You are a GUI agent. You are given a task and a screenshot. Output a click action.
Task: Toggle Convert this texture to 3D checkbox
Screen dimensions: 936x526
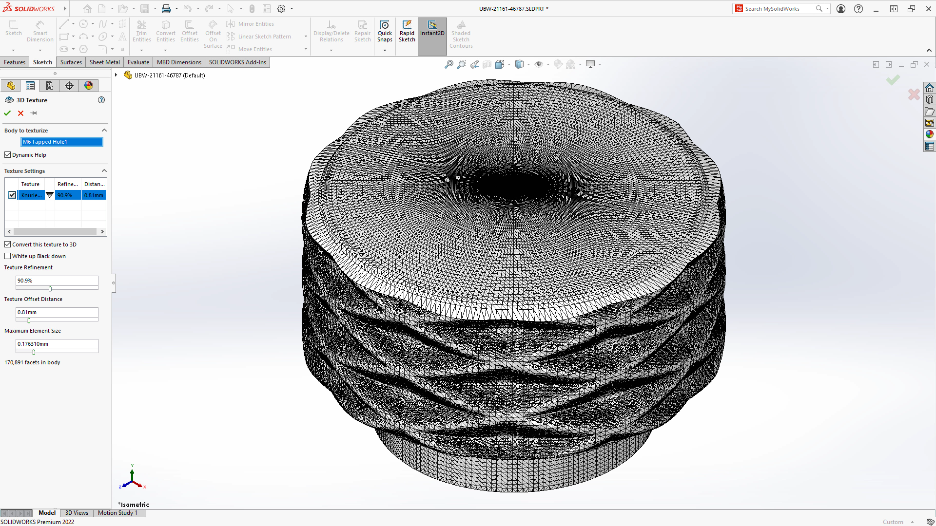8,244
